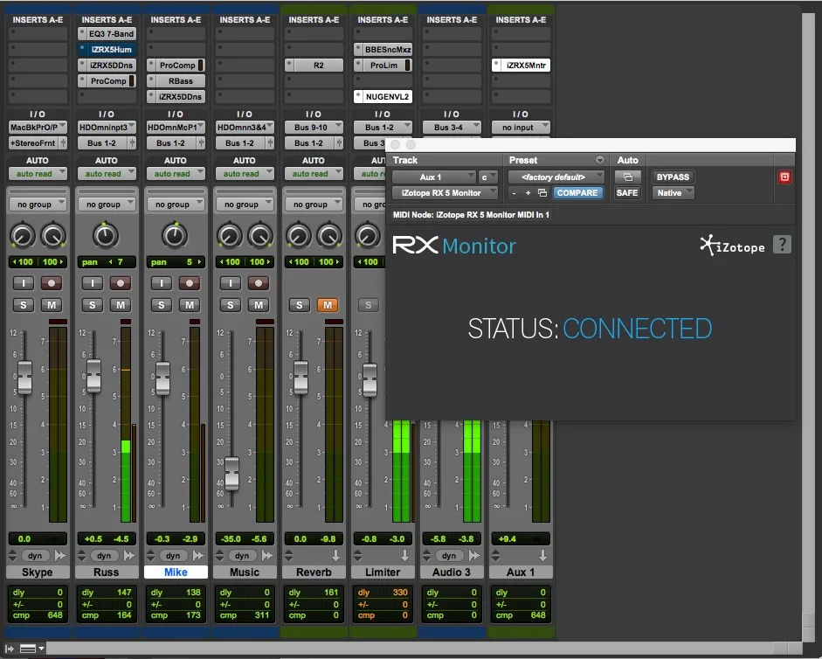Toggle record enable on Mike track
Viewport: 822px width, 659px height.
190,283
